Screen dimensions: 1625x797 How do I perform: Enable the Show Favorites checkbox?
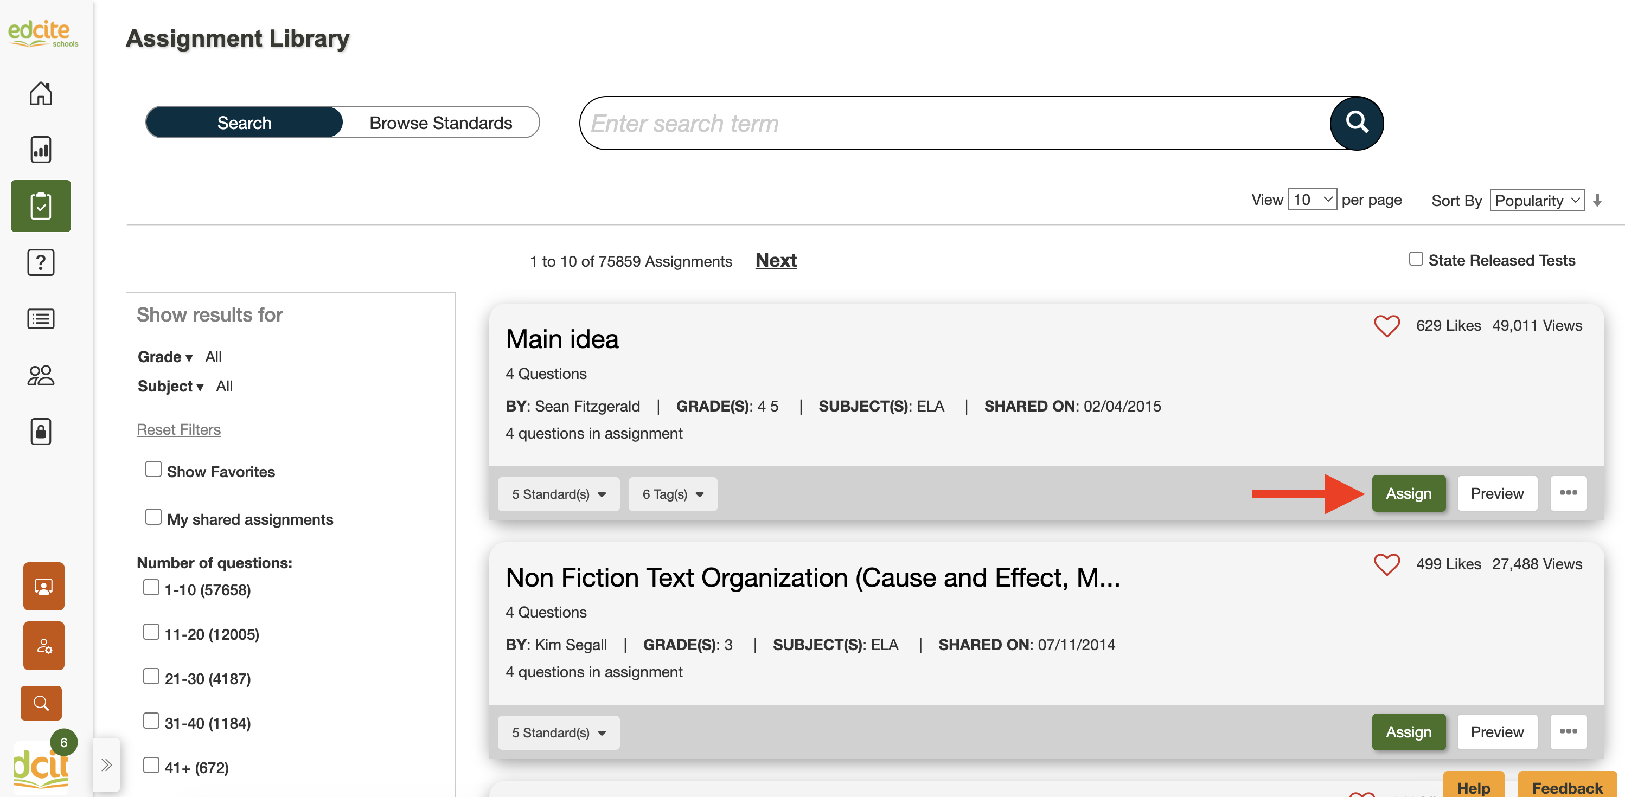153,470
